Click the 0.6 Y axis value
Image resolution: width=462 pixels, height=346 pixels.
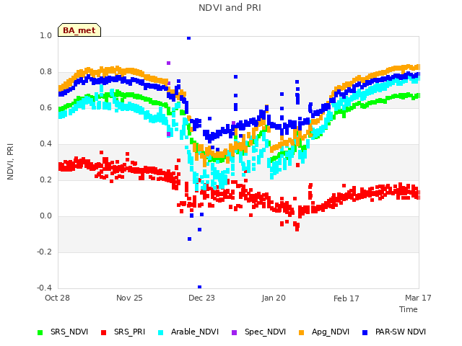[45, 107]
